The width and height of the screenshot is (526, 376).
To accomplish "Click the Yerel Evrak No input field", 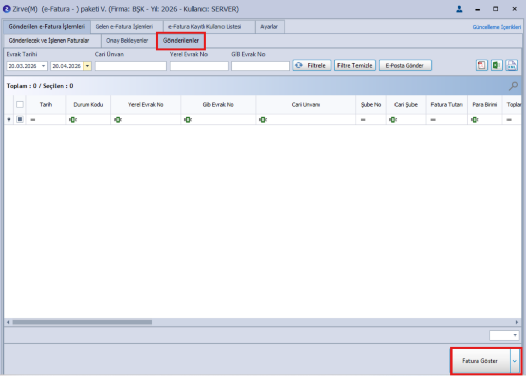I will [x=199, y=66].
